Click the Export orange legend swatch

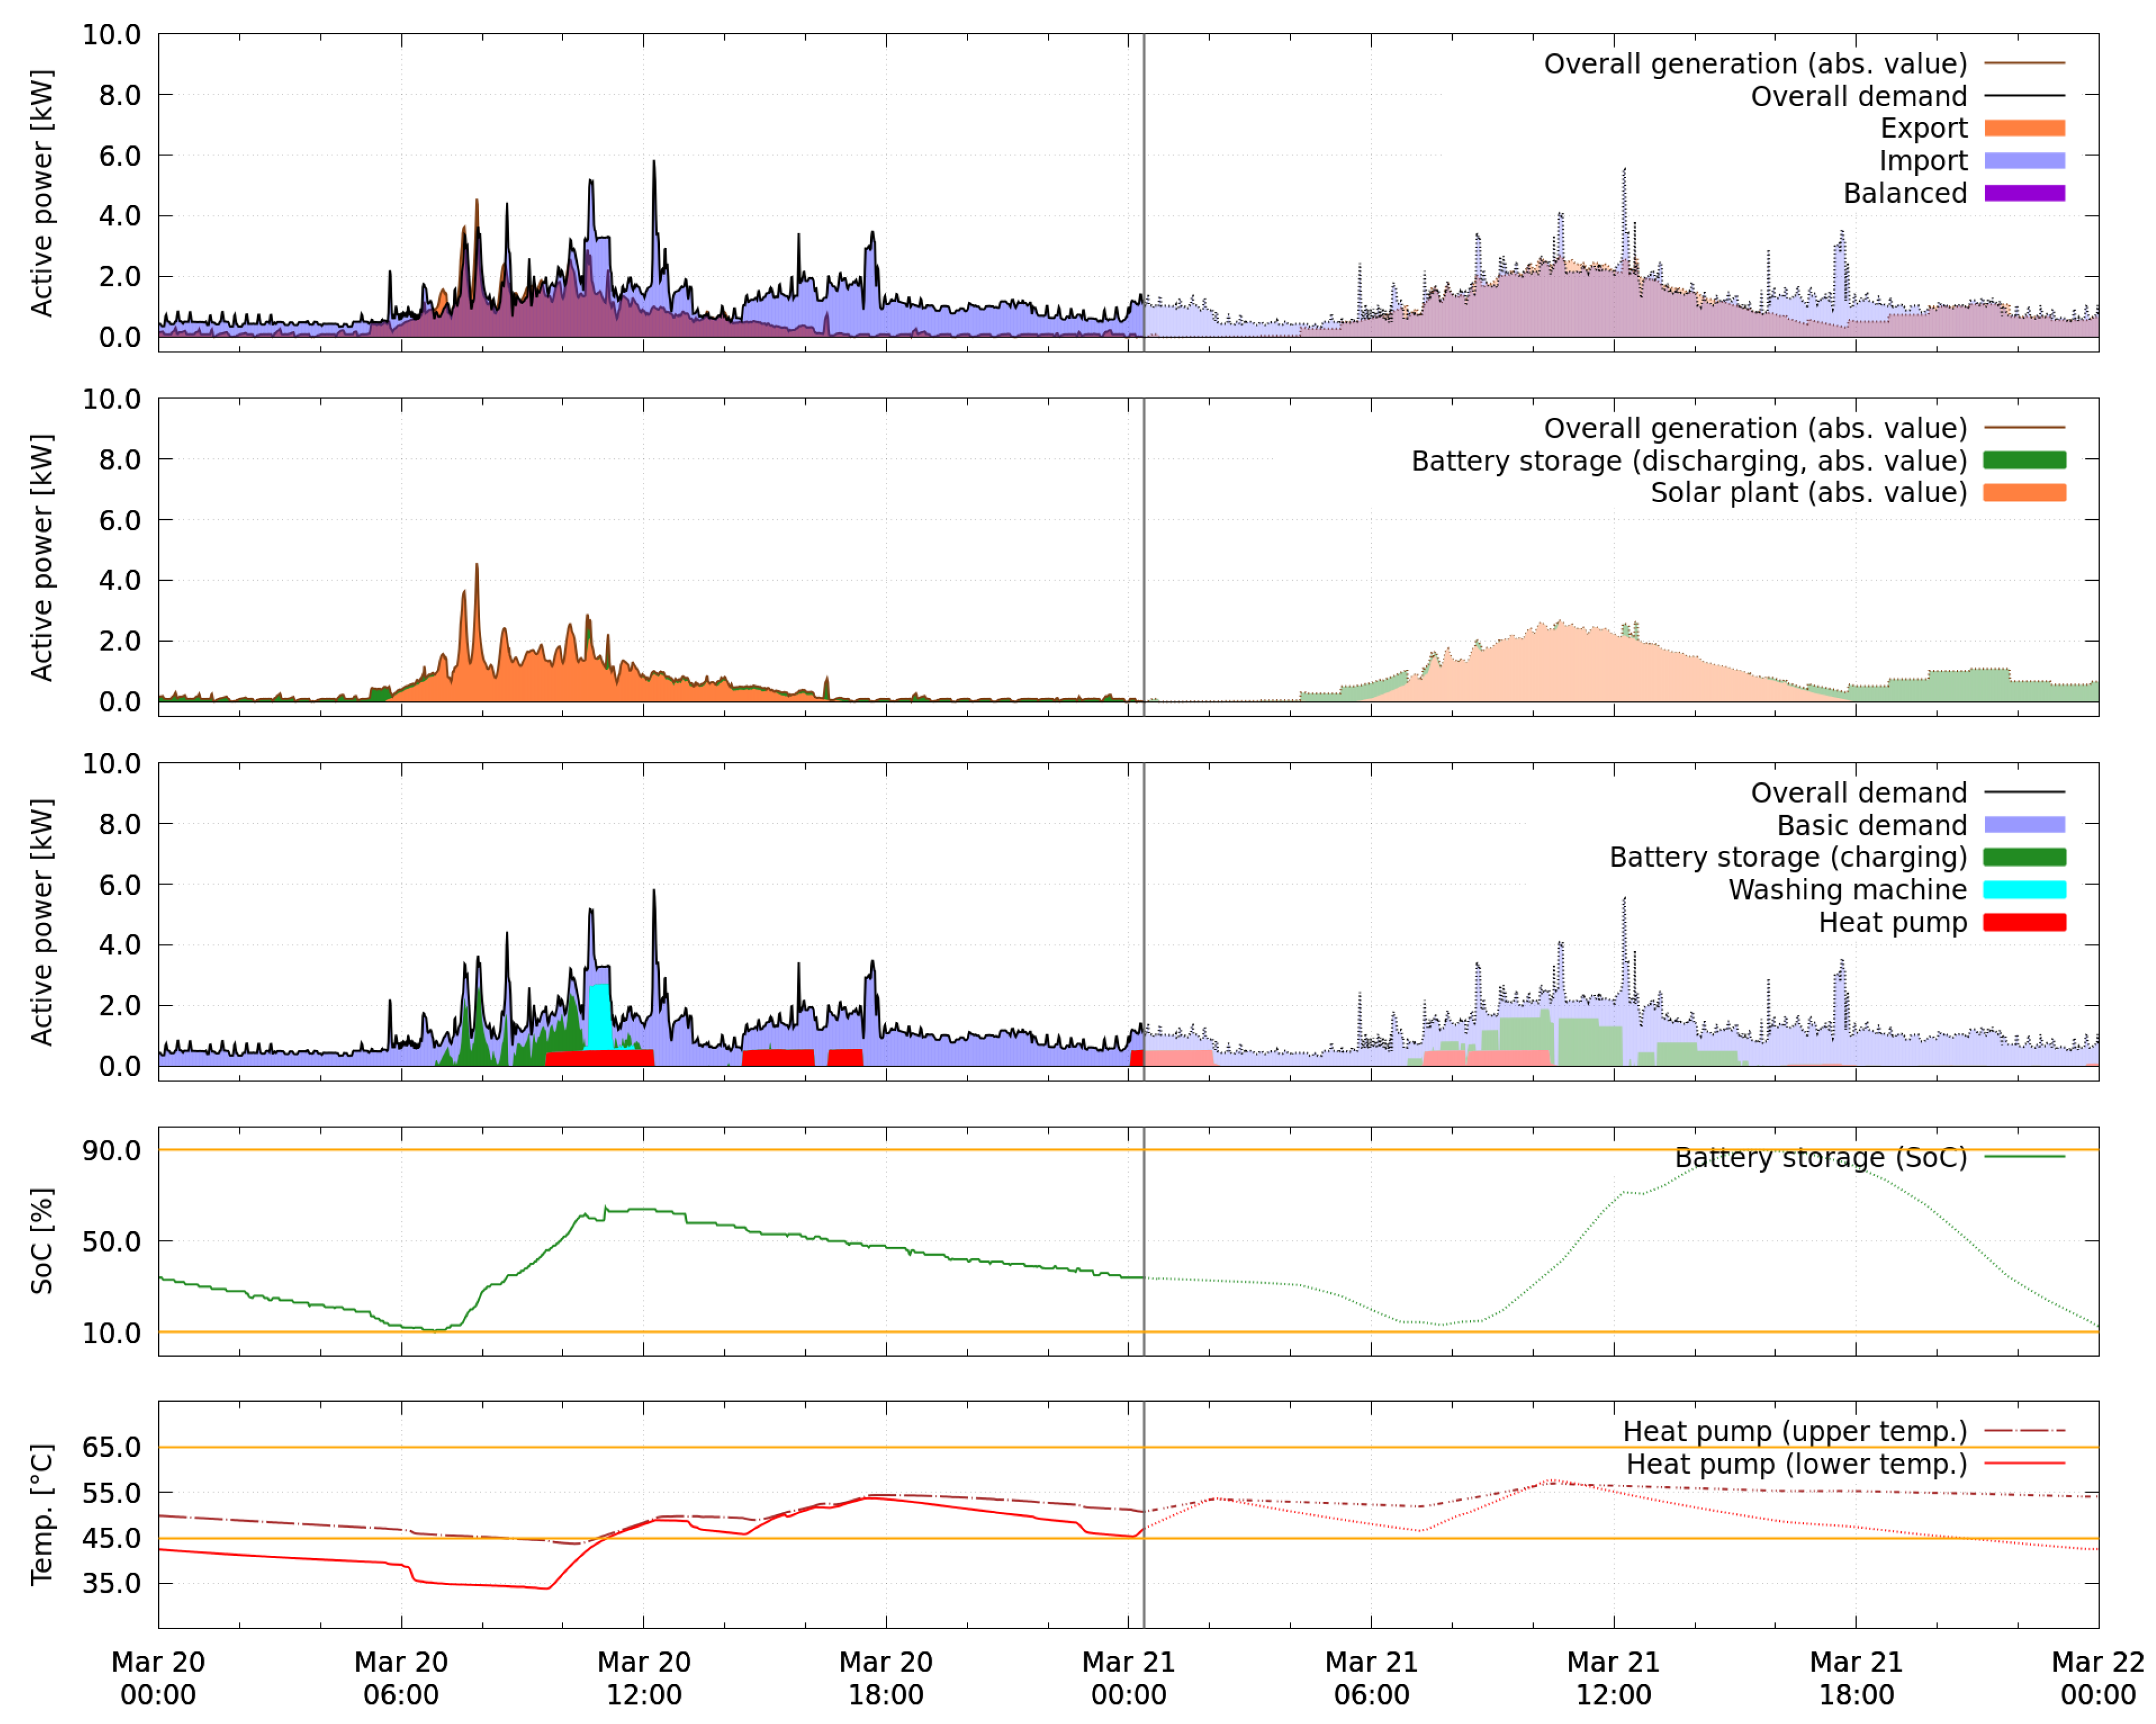pos(2024,128)
